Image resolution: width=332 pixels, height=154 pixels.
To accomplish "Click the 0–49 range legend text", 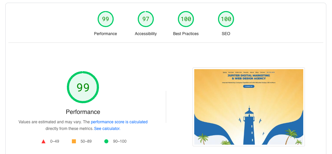I will (x=54, y=141).
